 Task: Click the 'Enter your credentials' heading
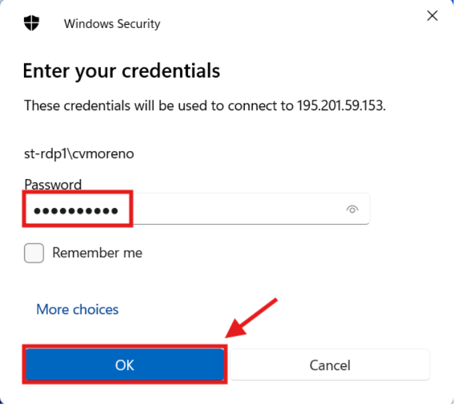121,70
